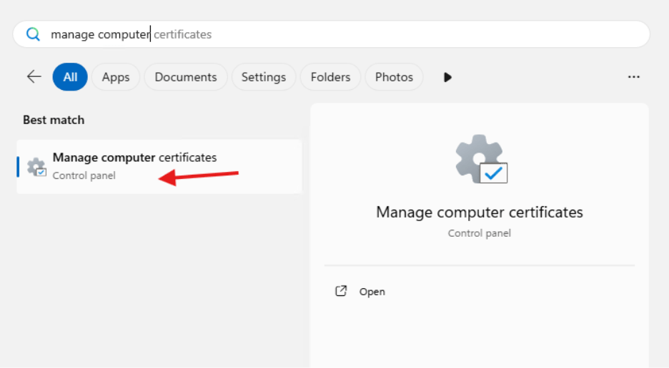669x368 pixels.
Task: Click Control panel label in preview pane
Action: click(x=479, y=233)
